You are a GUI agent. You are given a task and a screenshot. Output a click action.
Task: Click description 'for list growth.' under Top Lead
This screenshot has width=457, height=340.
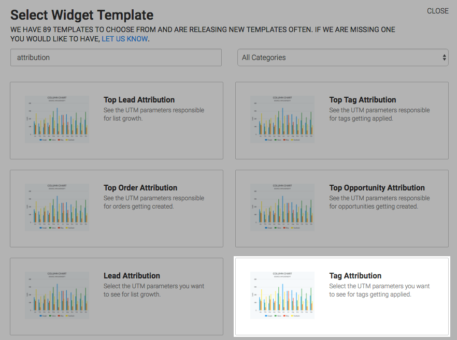click(x=123, y=119)
